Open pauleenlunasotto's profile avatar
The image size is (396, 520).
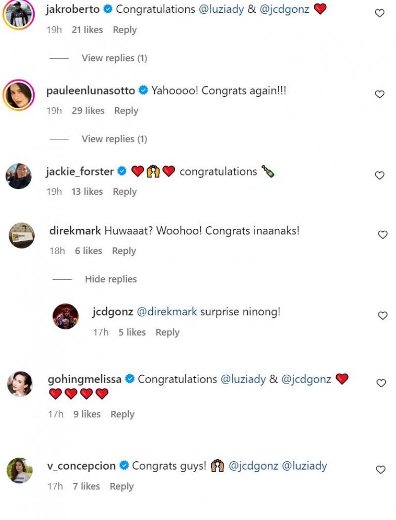tap(18, 94)
